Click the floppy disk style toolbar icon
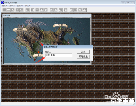136x106 pixels. pyautogui.click(x=46, y=10)
